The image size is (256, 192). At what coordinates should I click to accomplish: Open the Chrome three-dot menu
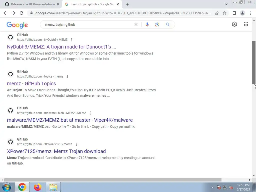coord(250,13)
